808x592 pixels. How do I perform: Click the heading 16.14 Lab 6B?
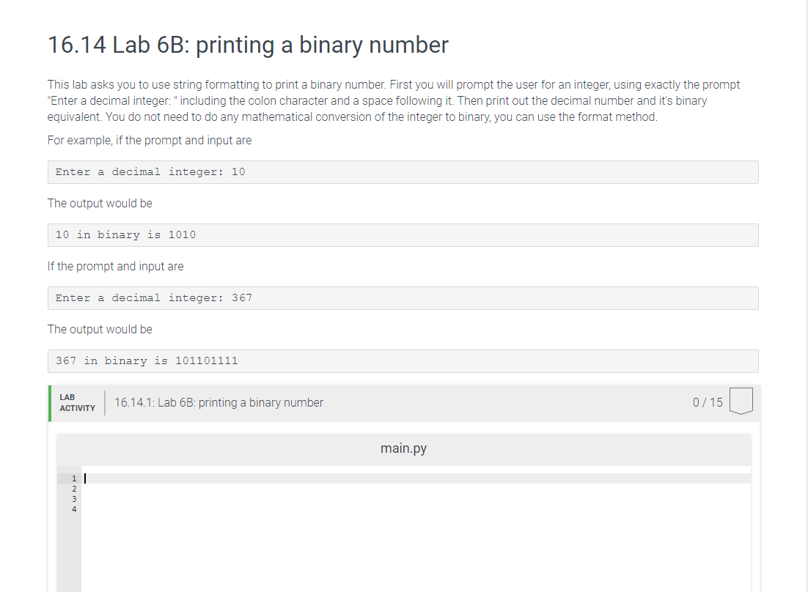coord(247,45)
